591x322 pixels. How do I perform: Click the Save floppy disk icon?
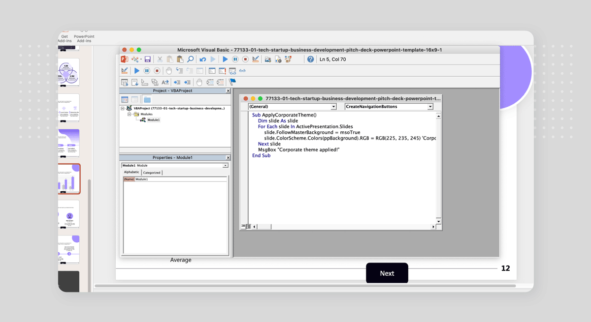147,59
